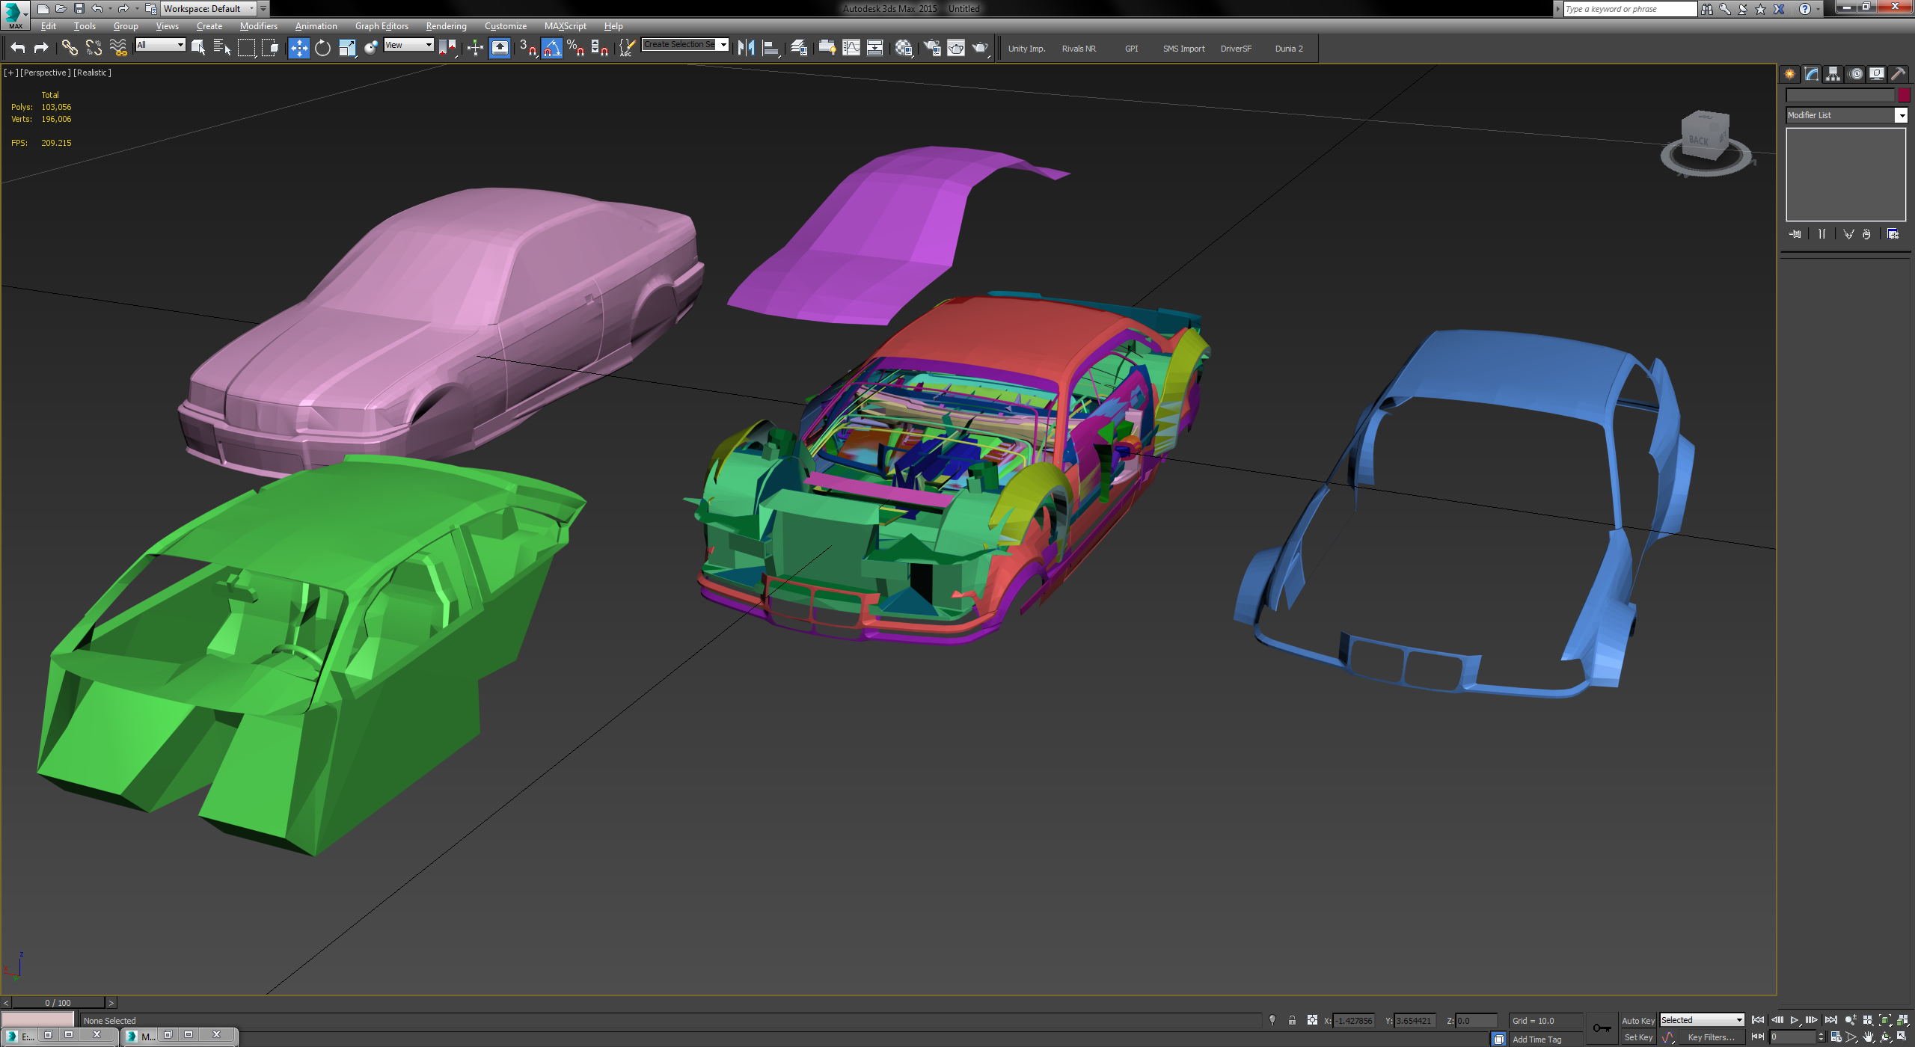Open the Layer Manager icon

[797, 48]
